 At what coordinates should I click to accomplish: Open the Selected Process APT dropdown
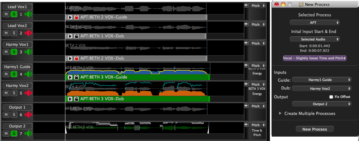pyautogui.click(x=314, y=23)
